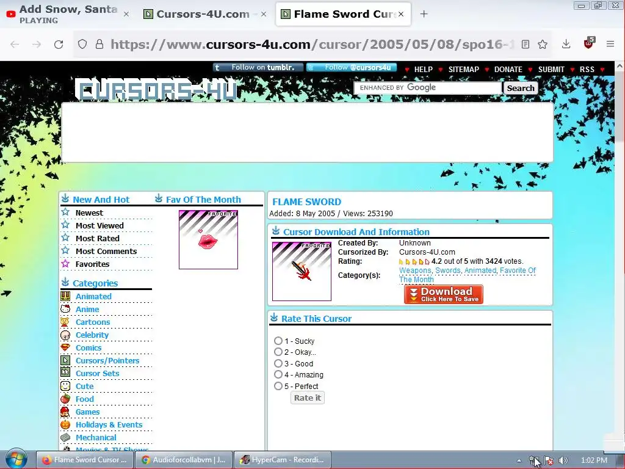Click the Games category icon

65,412
